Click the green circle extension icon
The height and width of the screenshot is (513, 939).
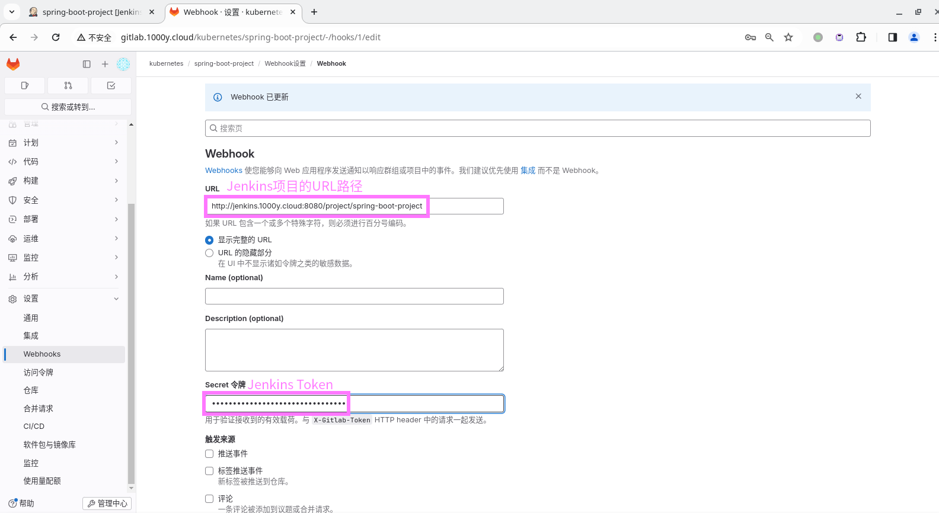(818, 37)
